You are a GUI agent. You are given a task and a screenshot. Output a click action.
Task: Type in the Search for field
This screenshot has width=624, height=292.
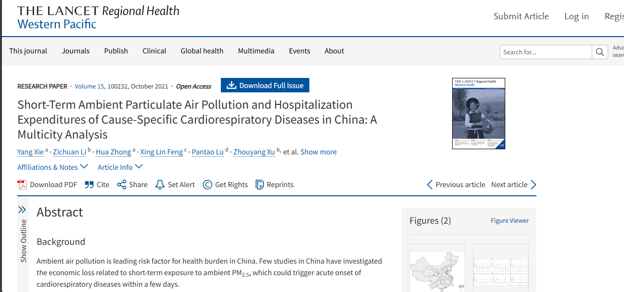[546, 52]
